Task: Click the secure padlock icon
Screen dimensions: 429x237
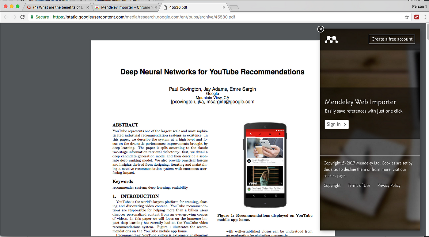Action: (32, 17)
